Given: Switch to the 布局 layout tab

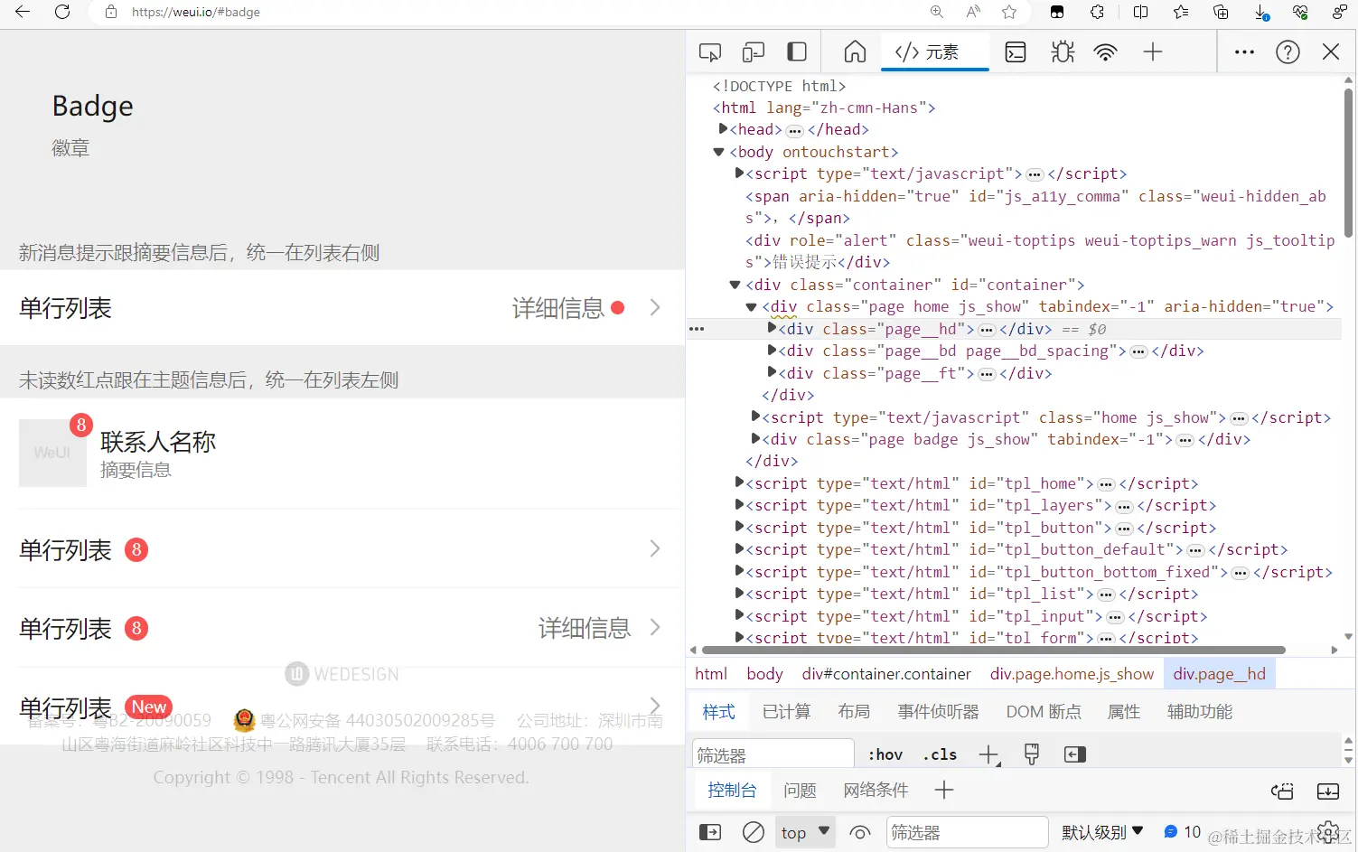Looking at the screenshot, I should (x=854, y=712).
